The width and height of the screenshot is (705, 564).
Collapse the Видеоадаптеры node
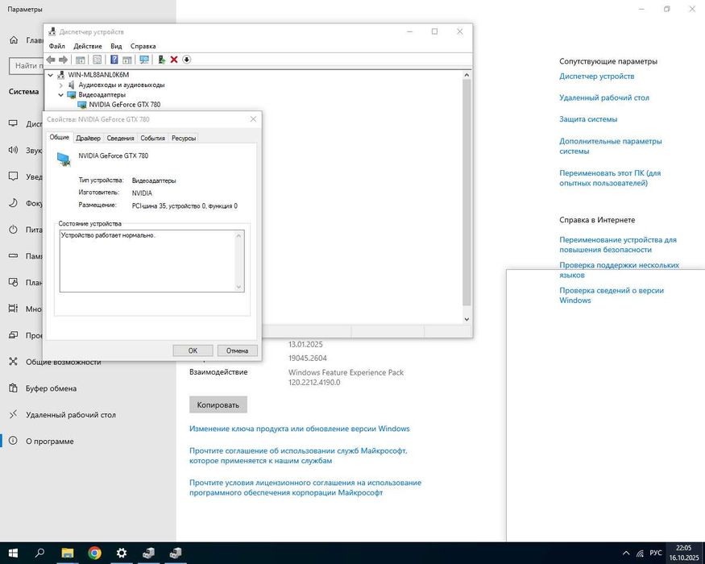[x=60, y=95]
